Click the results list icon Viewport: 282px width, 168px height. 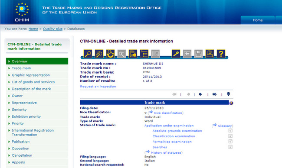point(144,54)
